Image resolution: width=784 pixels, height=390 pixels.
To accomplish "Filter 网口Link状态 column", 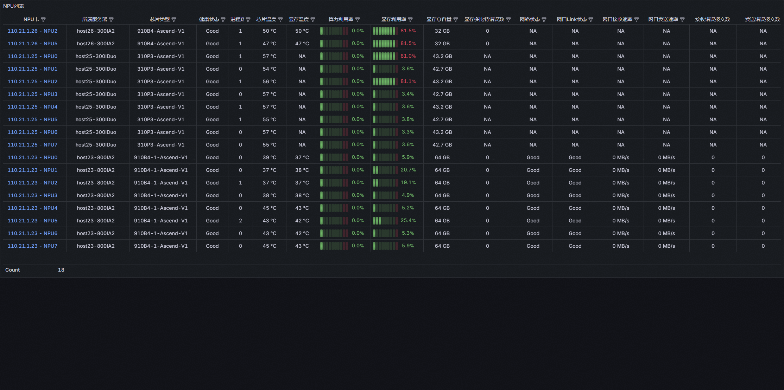I will pos(591,20).
